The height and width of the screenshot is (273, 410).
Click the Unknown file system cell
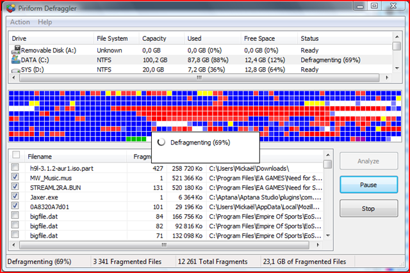[110, 51]
